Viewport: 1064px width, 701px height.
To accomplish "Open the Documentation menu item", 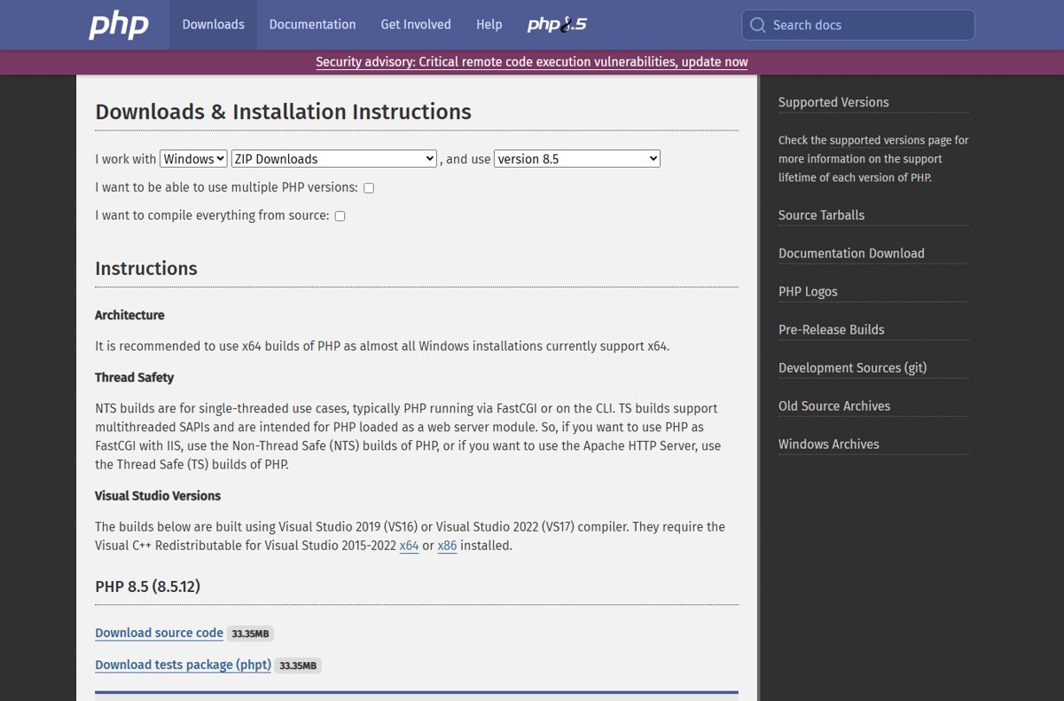I will click(312, 25).
